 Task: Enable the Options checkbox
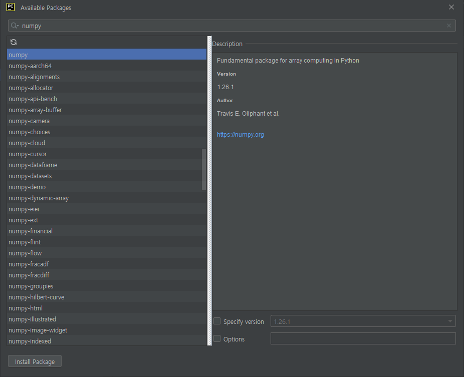pyautogui.click(x=217, y=338)
